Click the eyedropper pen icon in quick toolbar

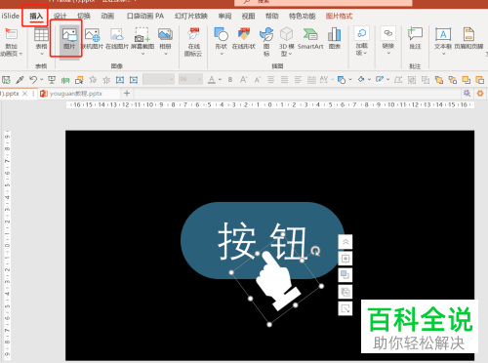(20, 80)
